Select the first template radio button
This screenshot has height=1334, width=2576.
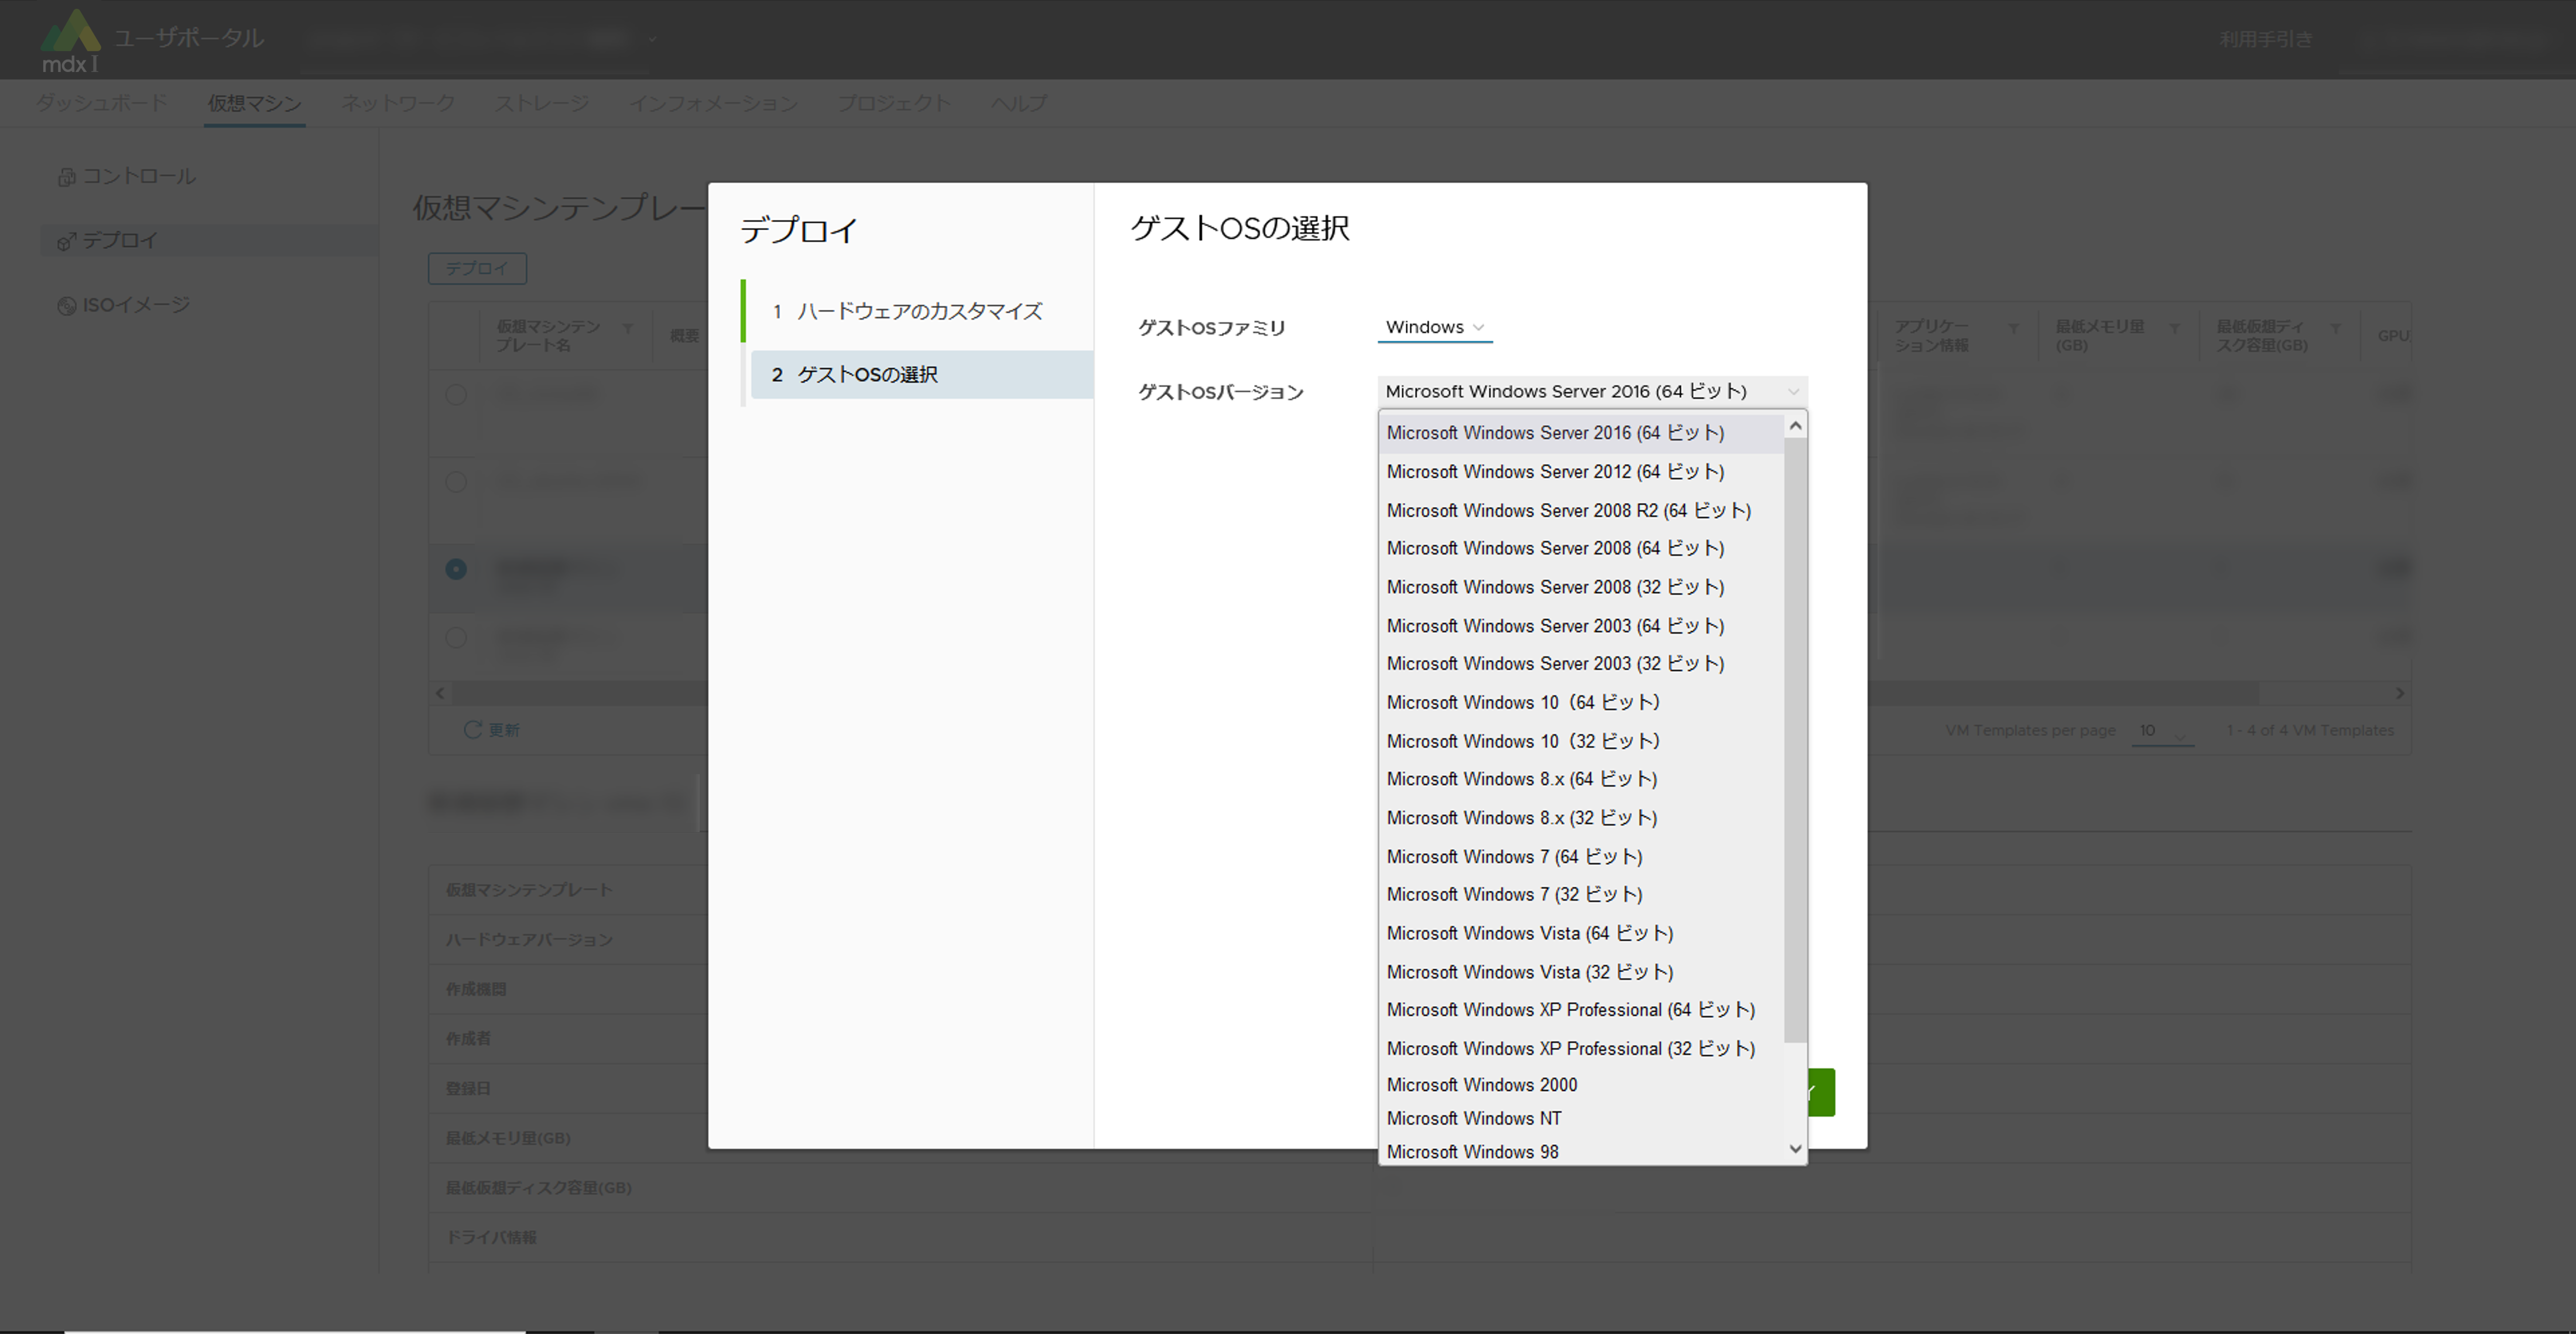tap(456, 395)
